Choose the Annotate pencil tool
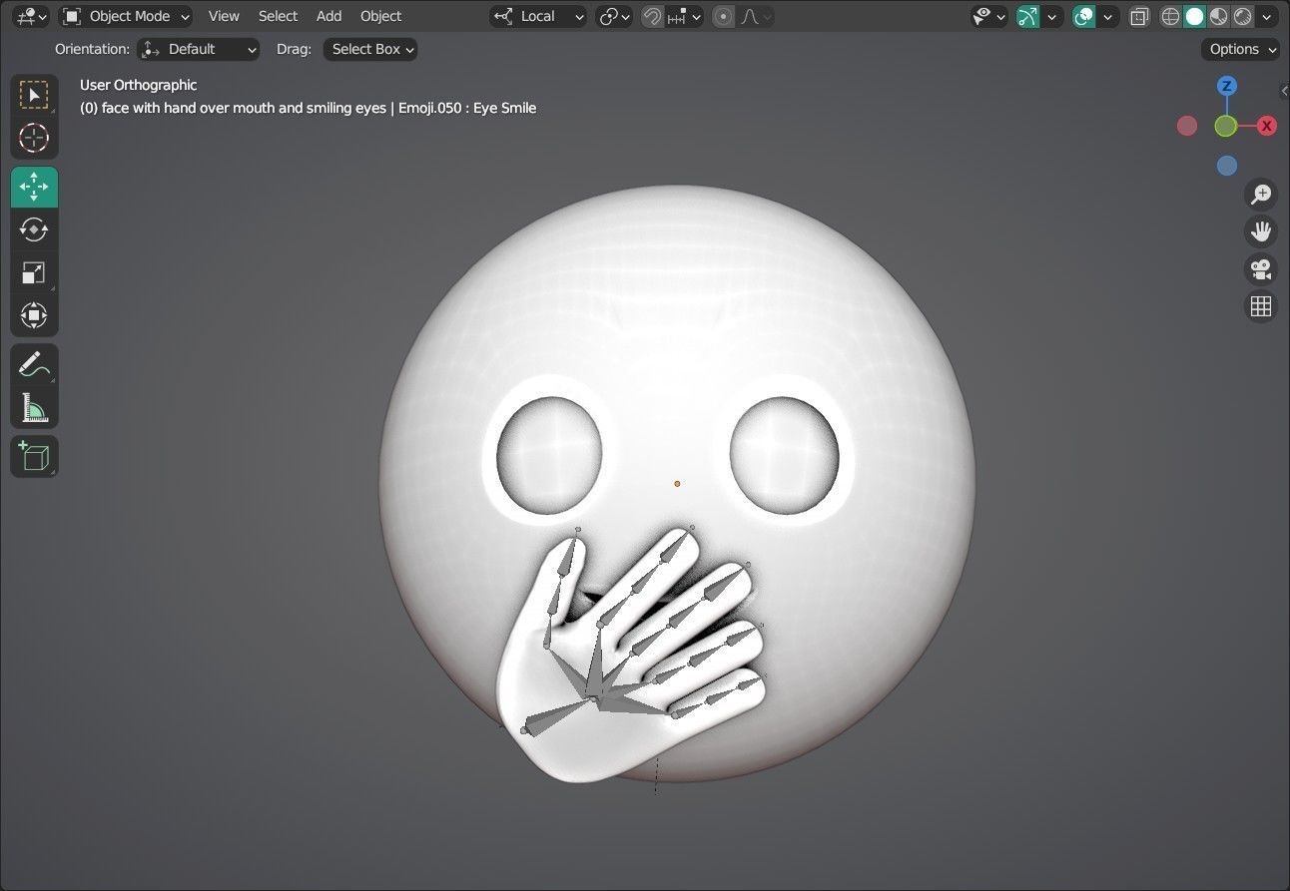The width and height of the screenshot is (1290, 891). (34, 365)
